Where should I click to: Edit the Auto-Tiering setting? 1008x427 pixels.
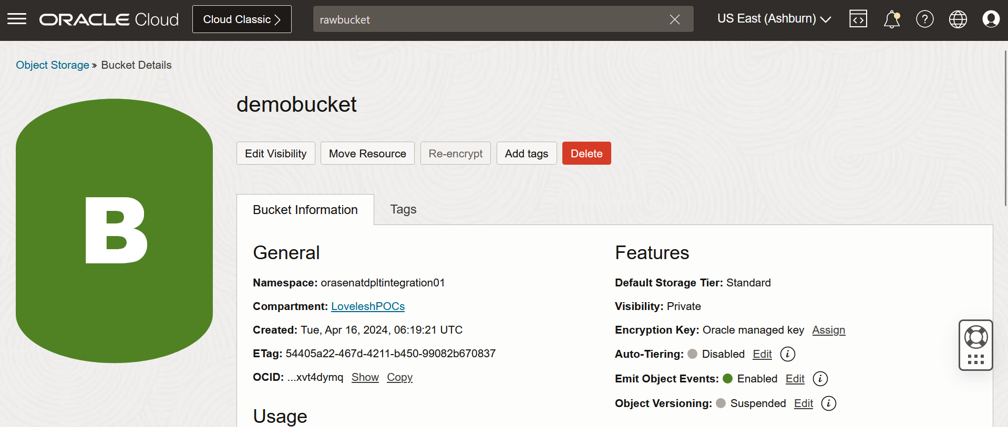(763, 354)
